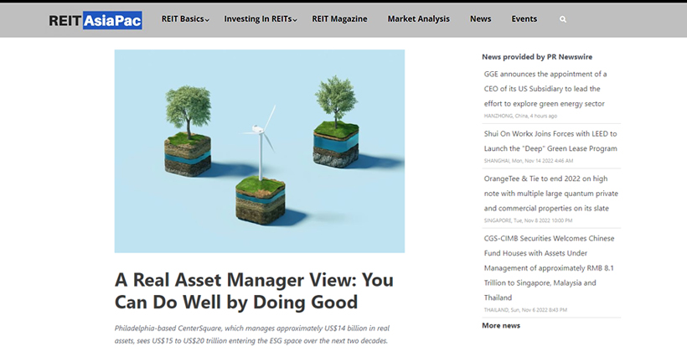
Task: Go to Market Analysis section
Action: [x=418, y=18]
